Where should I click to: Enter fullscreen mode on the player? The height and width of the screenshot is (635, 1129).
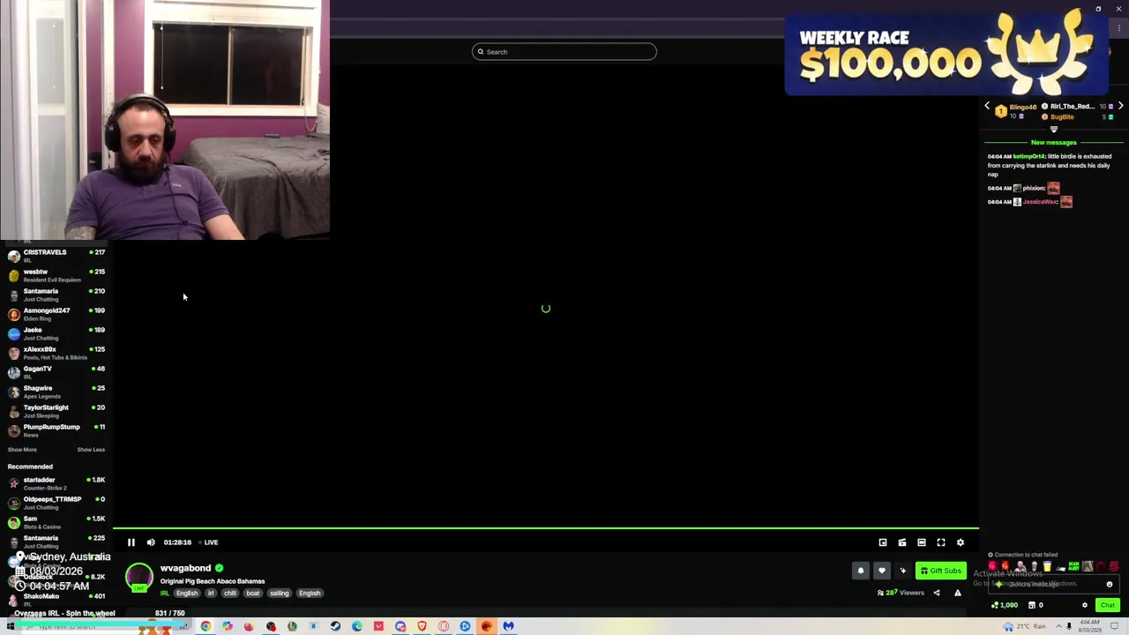tap(941, 542)
